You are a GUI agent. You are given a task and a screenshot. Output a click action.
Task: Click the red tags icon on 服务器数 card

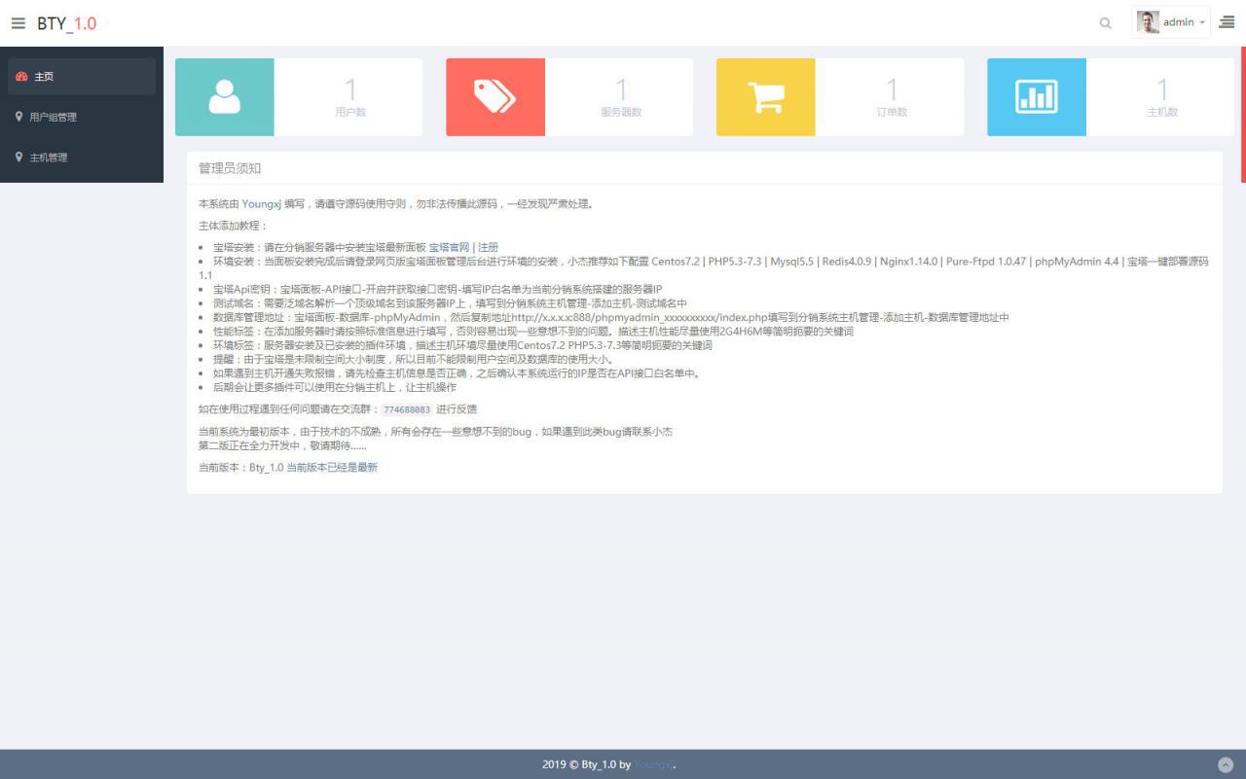click(495, 96)
